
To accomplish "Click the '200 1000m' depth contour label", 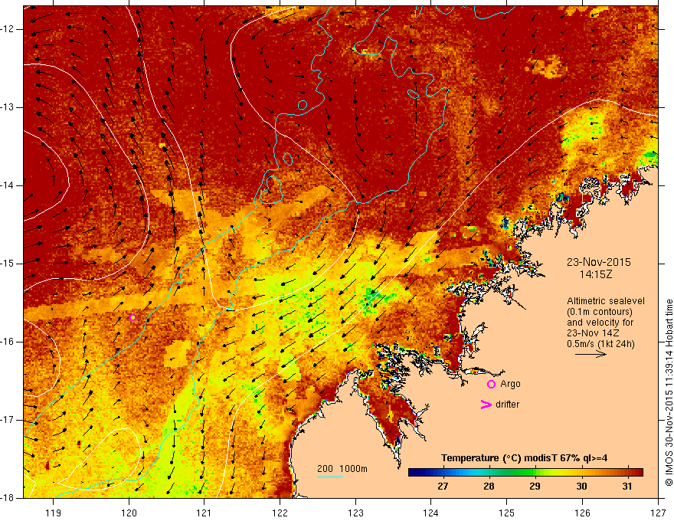I will pos(342,469).
